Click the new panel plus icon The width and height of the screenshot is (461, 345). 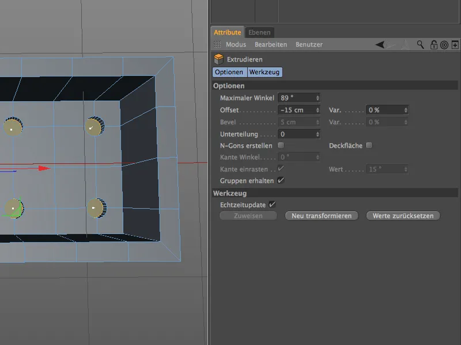(x=455, y=45)
